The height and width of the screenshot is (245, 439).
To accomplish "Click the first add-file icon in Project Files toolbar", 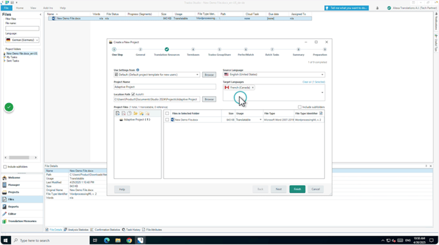I will point(117,113).
